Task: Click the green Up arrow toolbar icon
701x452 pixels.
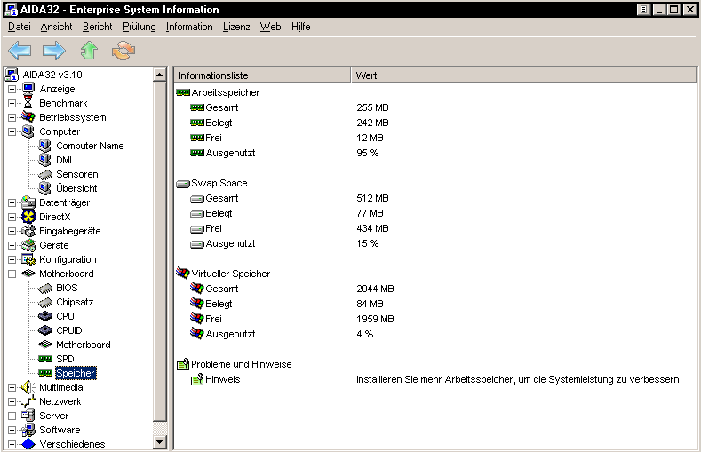Action: [x=89, y=50]
